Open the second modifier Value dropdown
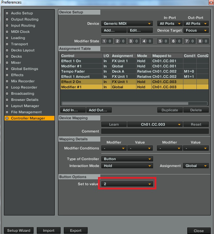 click(196, 148)
